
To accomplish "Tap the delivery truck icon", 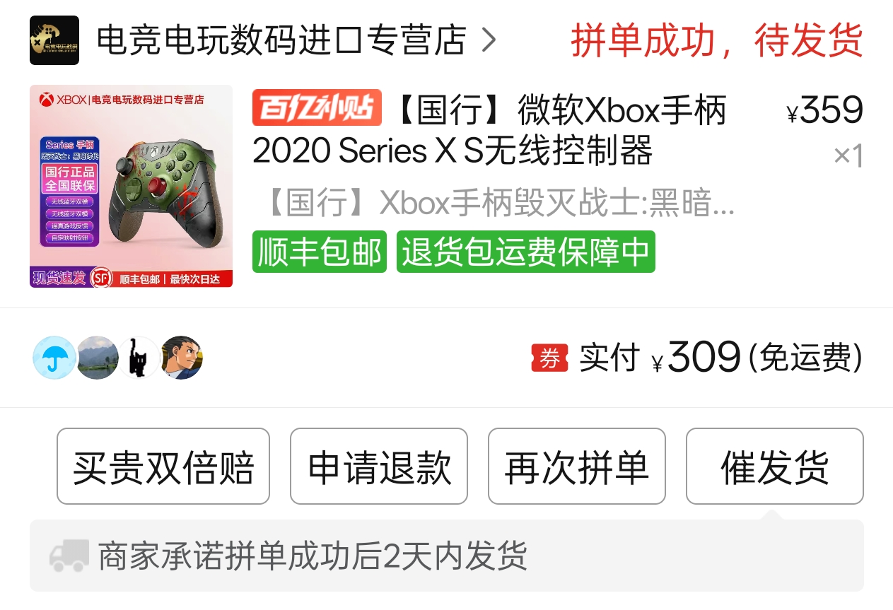I will tap(69, 556).
